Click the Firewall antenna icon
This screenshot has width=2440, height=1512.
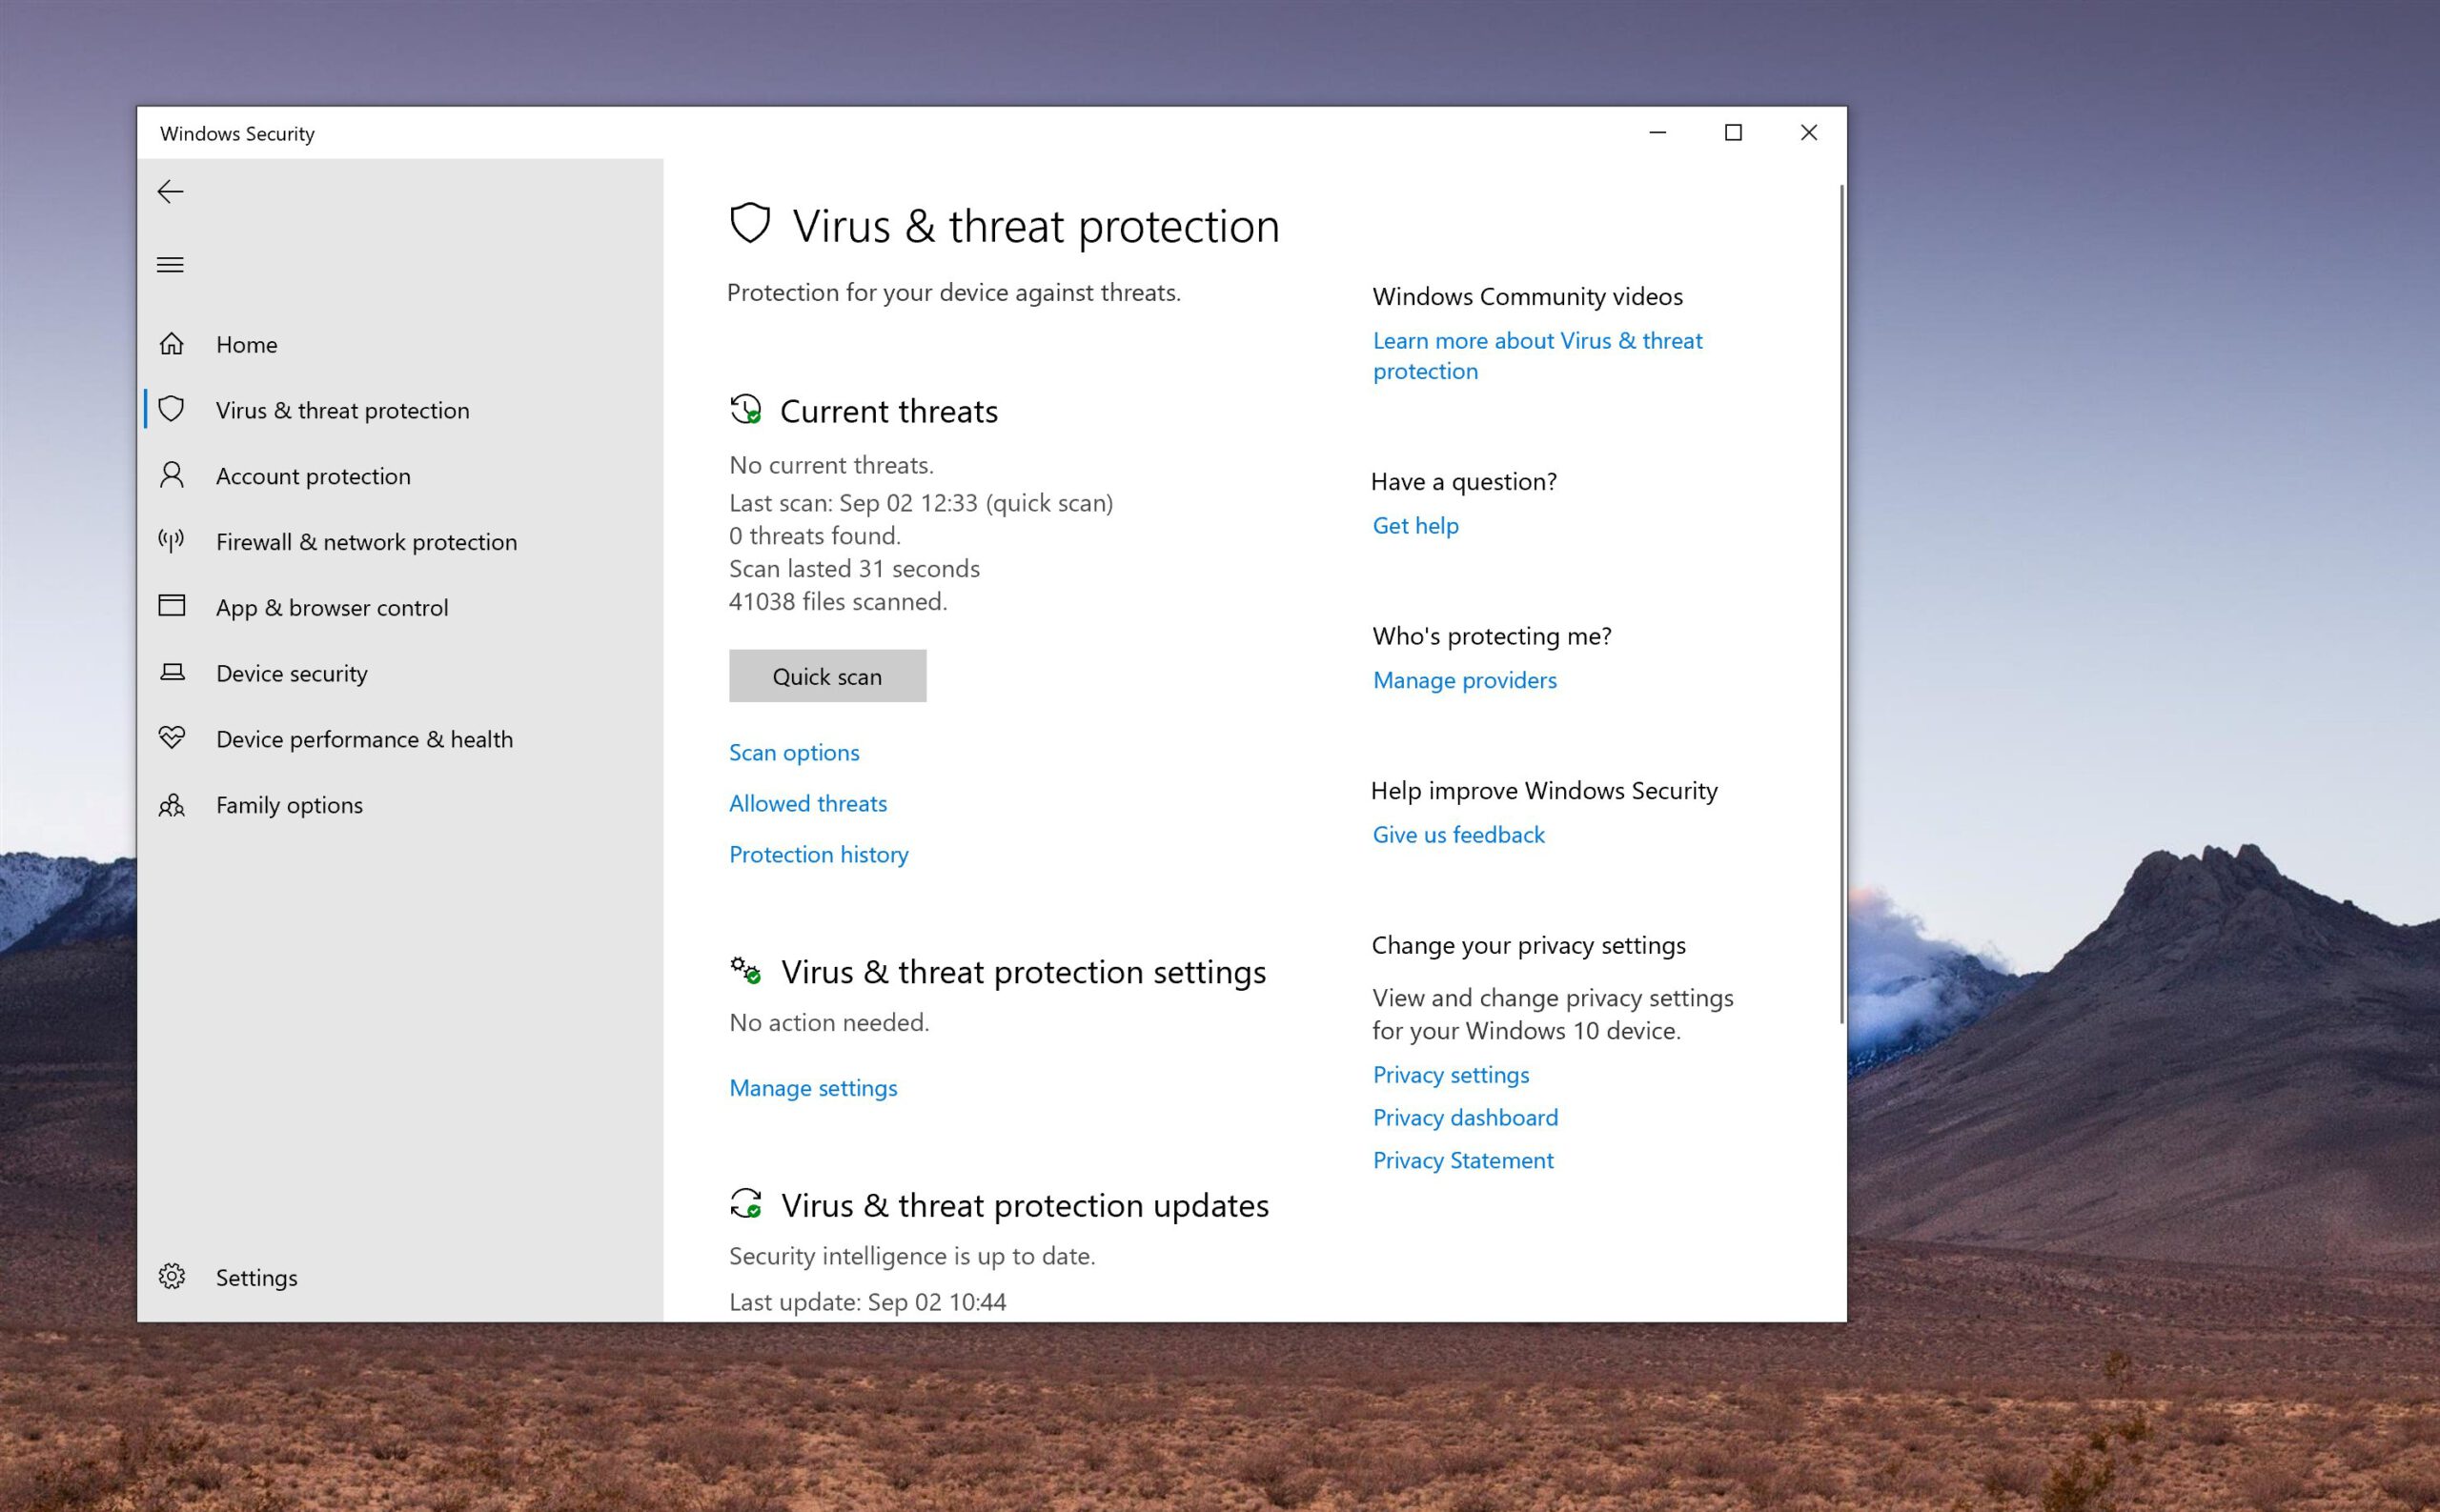tap(173, 541)
